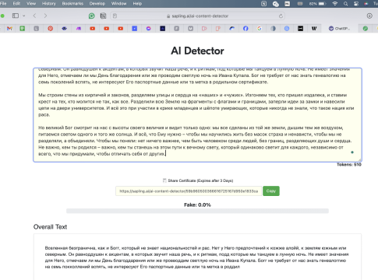
Task: Click the sapling.ai address bar
Action: [x=197, y=16]
